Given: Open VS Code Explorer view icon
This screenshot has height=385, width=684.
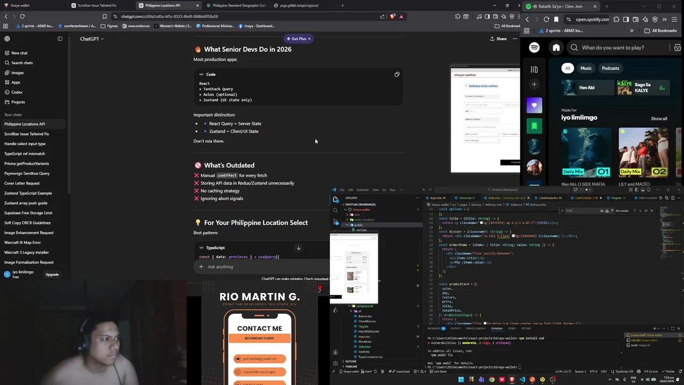Looking at the screenshot, I should pyautogui.click(x=335, y=199).
